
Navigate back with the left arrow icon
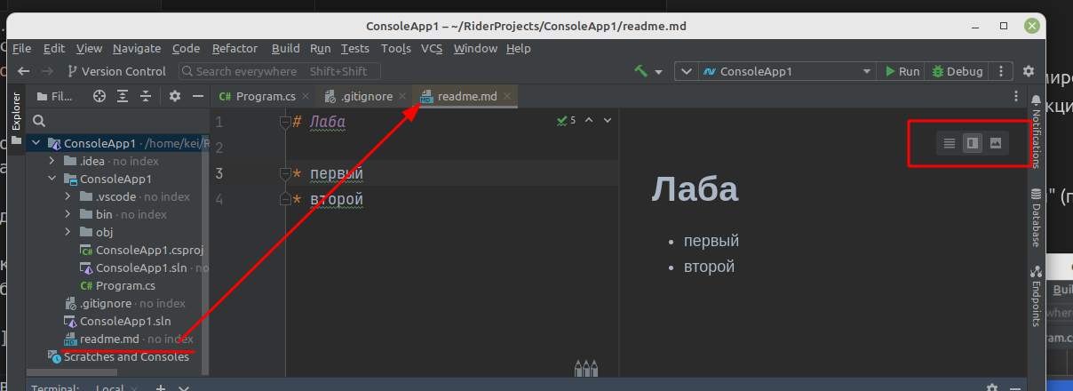pos(24,71)
